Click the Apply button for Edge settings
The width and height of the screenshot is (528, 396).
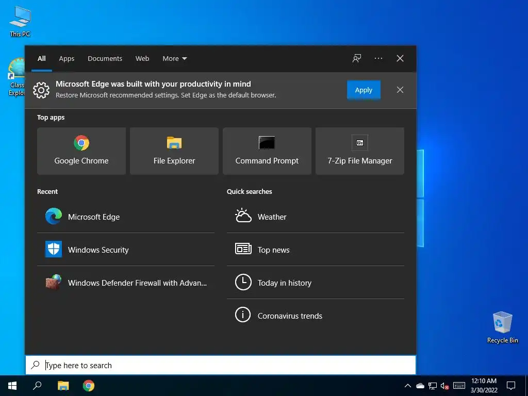(364, 90)
